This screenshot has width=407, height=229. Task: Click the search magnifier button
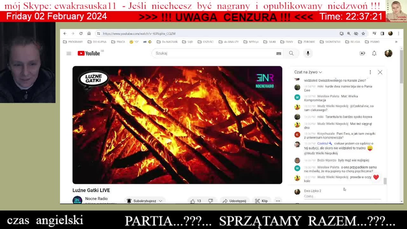(291, 53)
